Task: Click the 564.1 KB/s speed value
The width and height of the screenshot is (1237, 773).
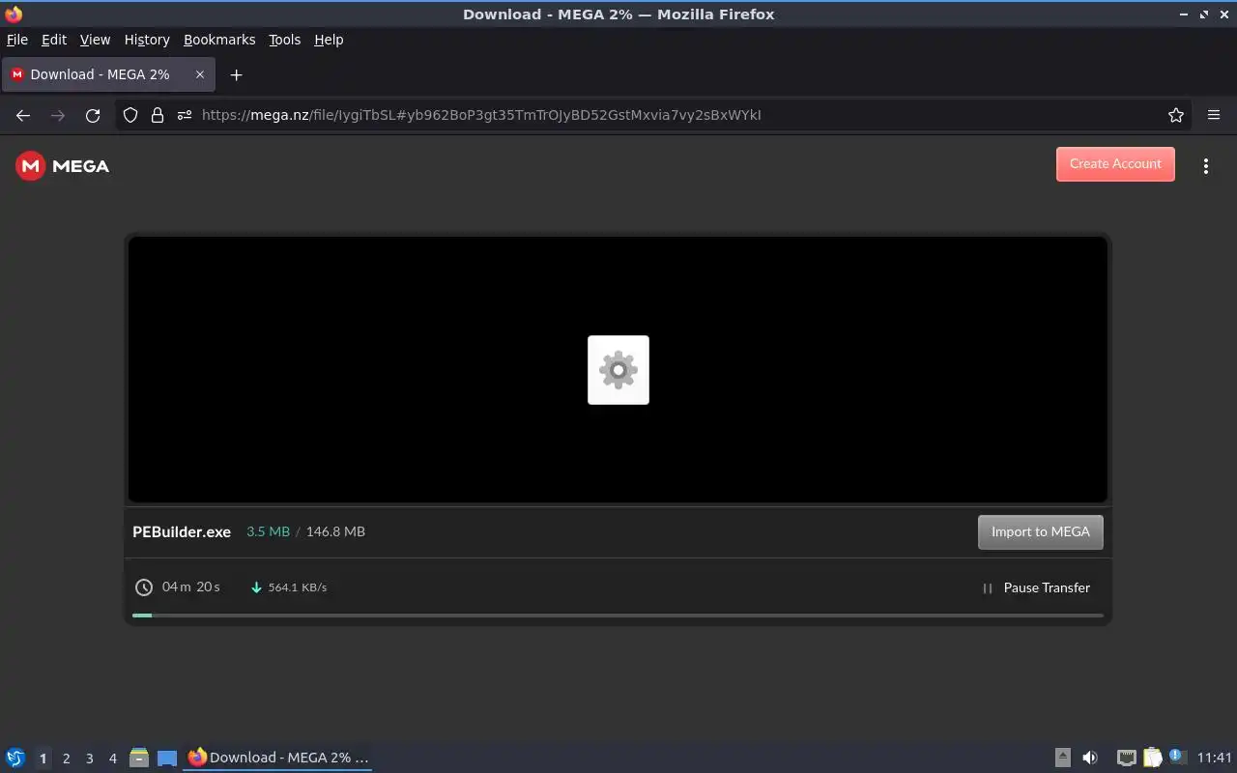Action: click(x=298, y=587)
